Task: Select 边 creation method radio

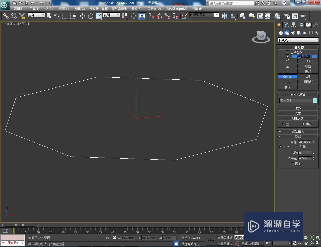Action: [x=283, y=124]
